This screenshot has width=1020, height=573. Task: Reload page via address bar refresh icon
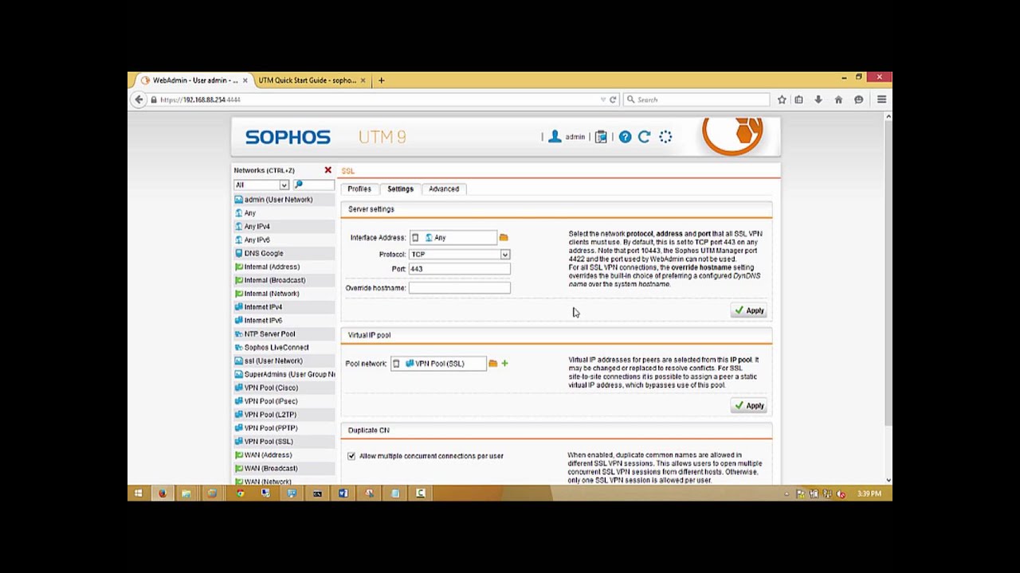(x=613, y=99)
